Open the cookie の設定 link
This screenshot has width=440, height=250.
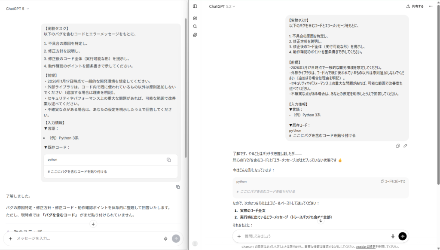366,247
